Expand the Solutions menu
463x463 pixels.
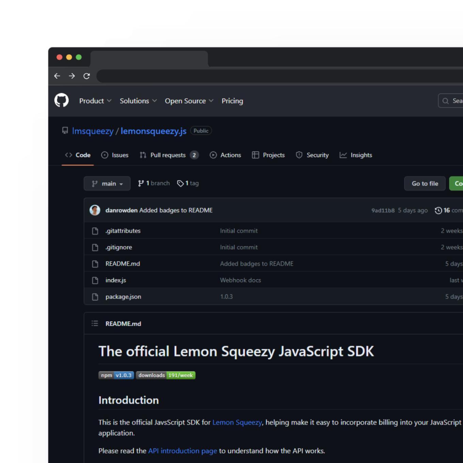coord(138,101)
